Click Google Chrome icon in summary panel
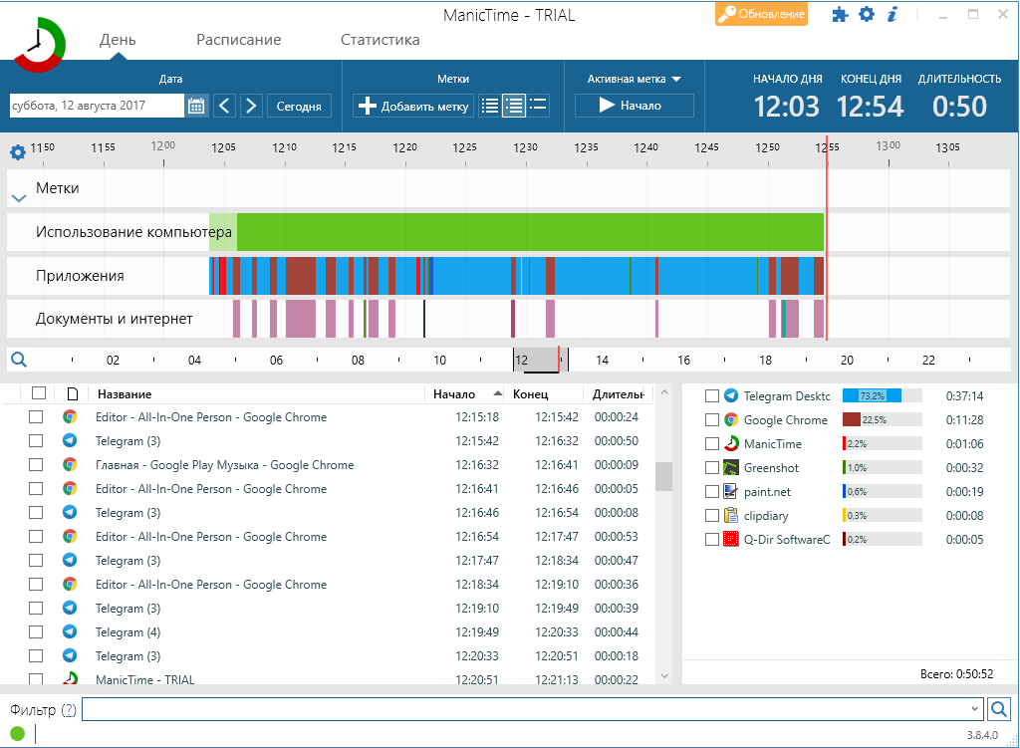 tap(731, 419)
